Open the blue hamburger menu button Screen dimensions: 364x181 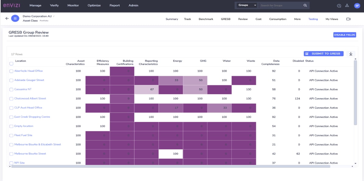point(15,18)
